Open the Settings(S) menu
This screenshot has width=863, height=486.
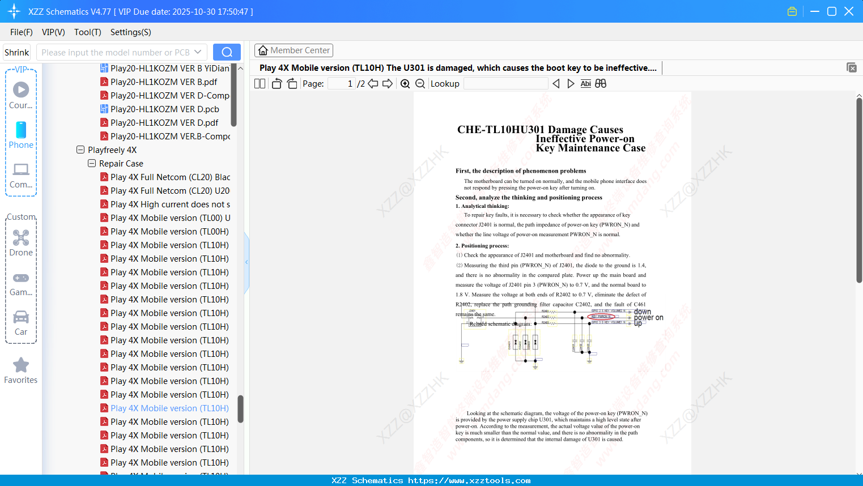pos(131,32)
